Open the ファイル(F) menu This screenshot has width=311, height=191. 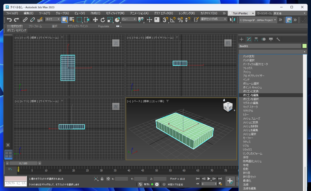(x=12, y=13)
